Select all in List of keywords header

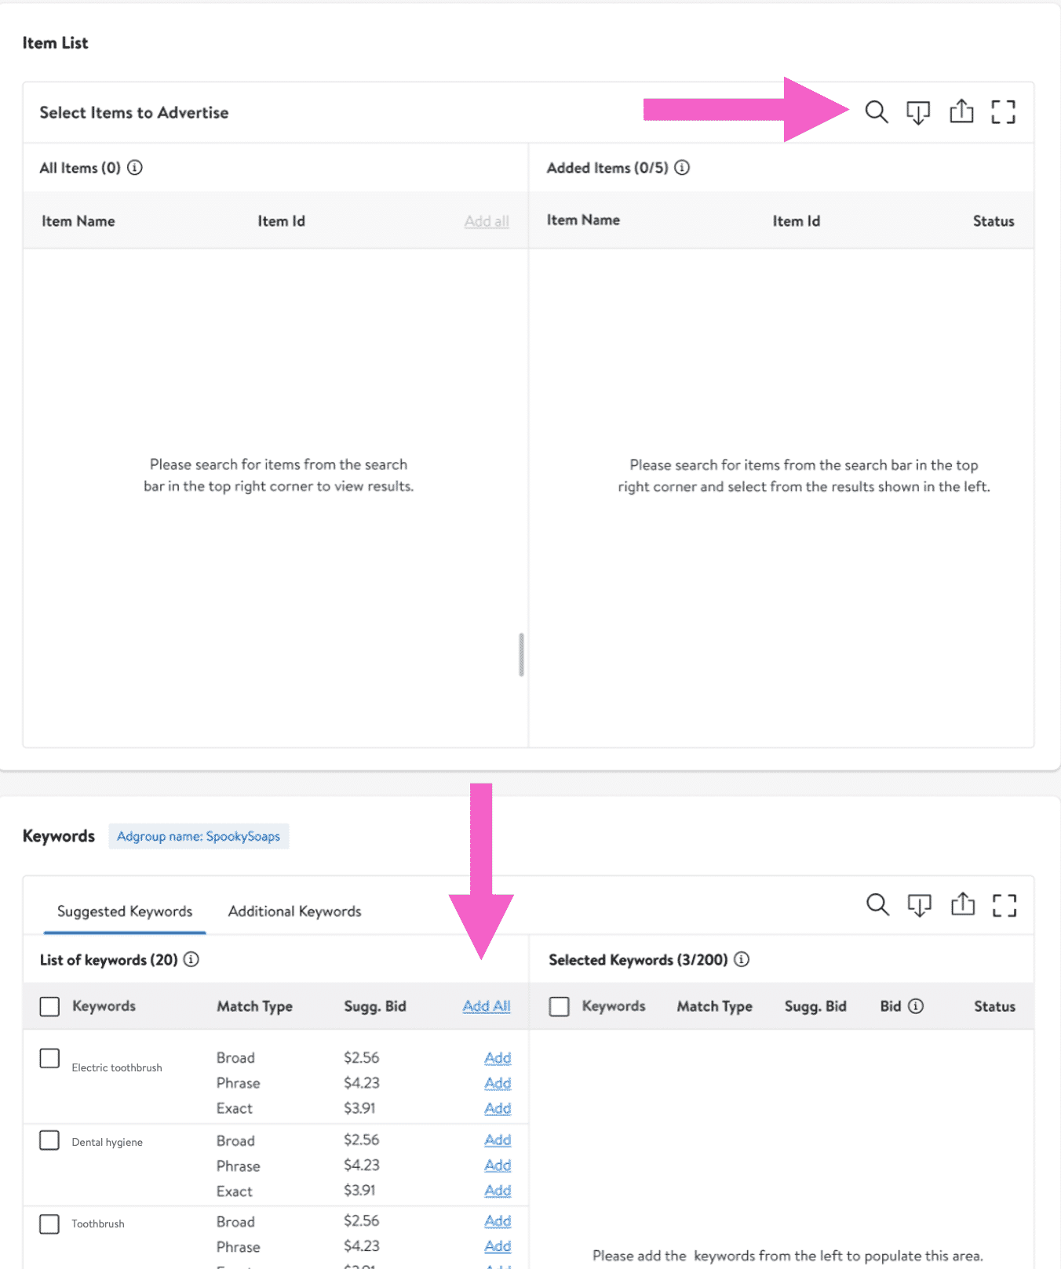point(49,1006)
